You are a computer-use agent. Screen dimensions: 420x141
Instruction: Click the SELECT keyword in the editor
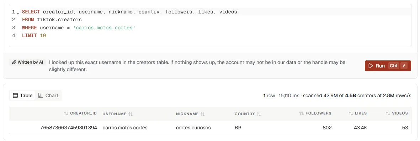(31, 12)
